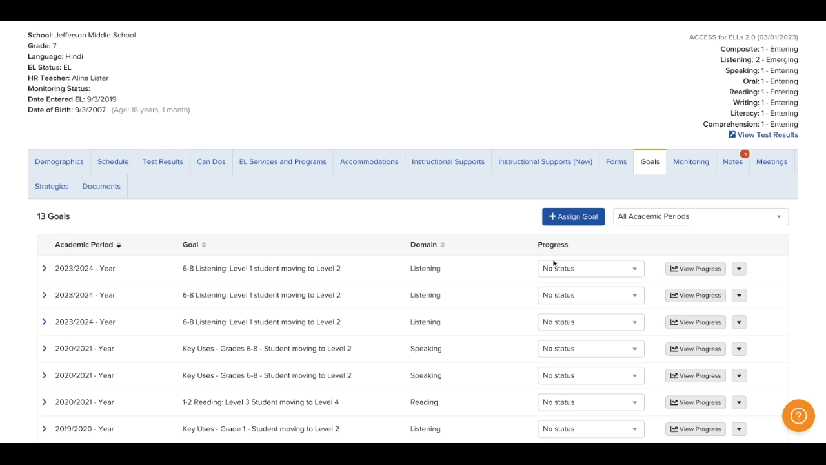Click the Progress column header
826x465 pixels.
(553, 245)
